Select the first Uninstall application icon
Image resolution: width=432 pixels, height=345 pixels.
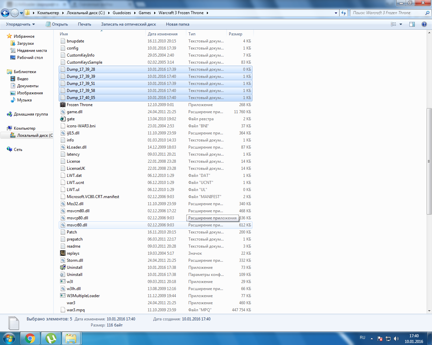(63, 268)
